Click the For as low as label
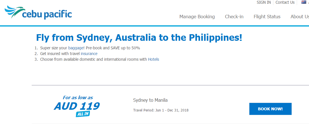The height and width of the screenshot is (124, 309). pyautogui.click(x=78, y=97)
